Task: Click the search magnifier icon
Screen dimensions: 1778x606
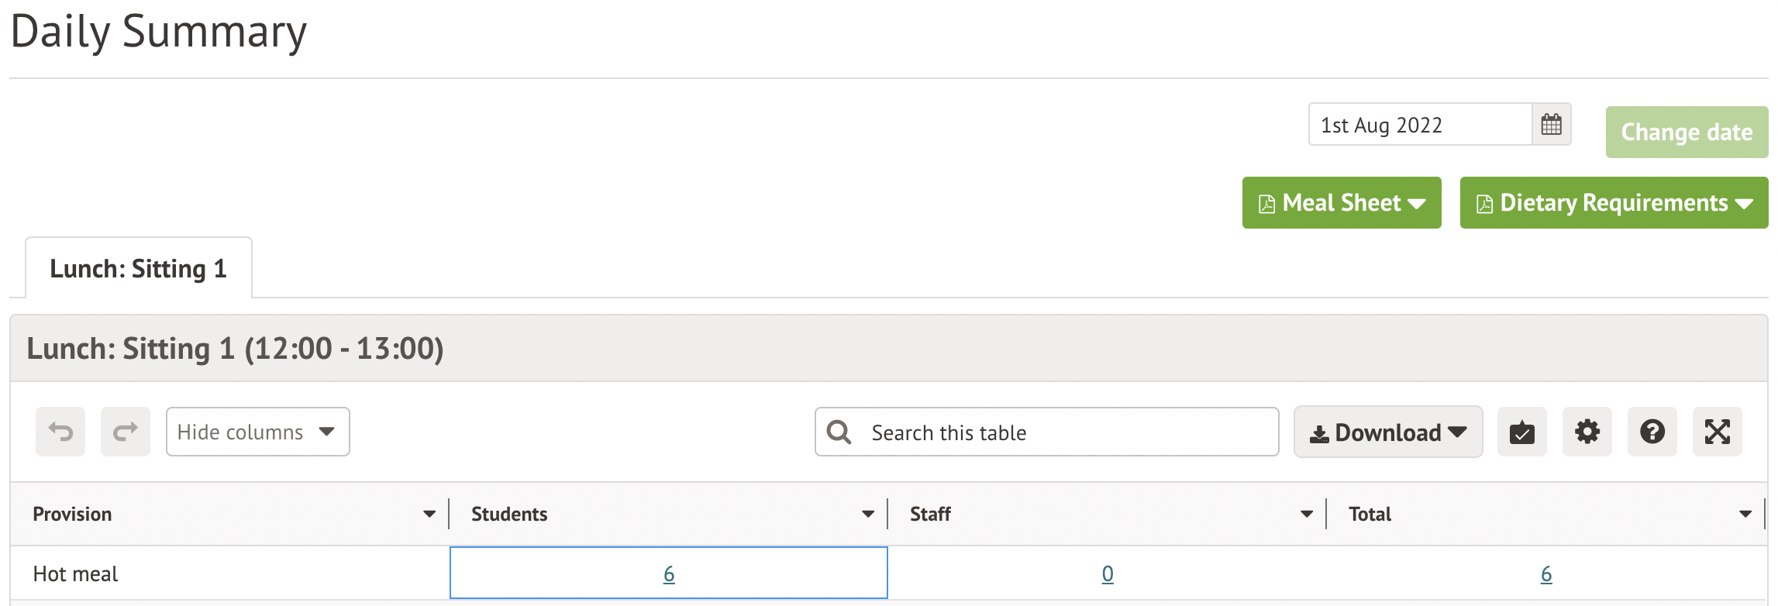Action: click(x=839, y=432)
